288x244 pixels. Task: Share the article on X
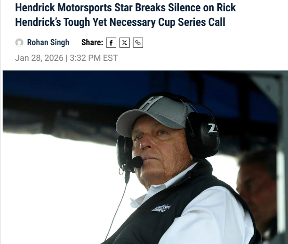pos(125,43)
